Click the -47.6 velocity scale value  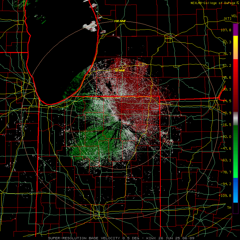pos(226,149)
